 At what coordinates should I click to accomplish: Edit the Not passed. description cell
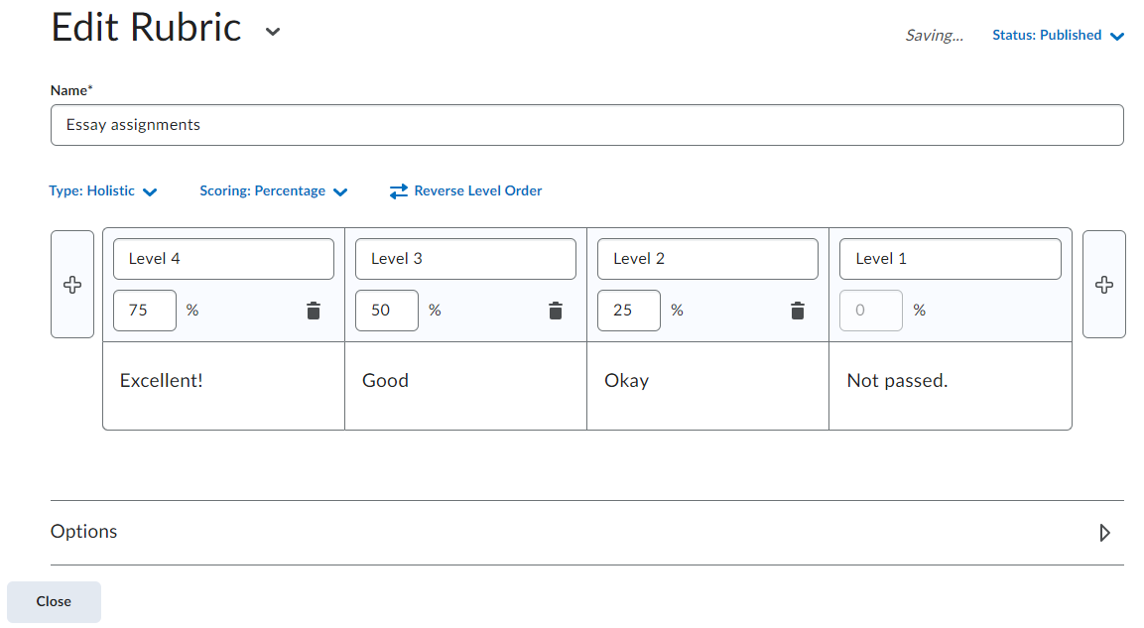click(x=950, y=385)
